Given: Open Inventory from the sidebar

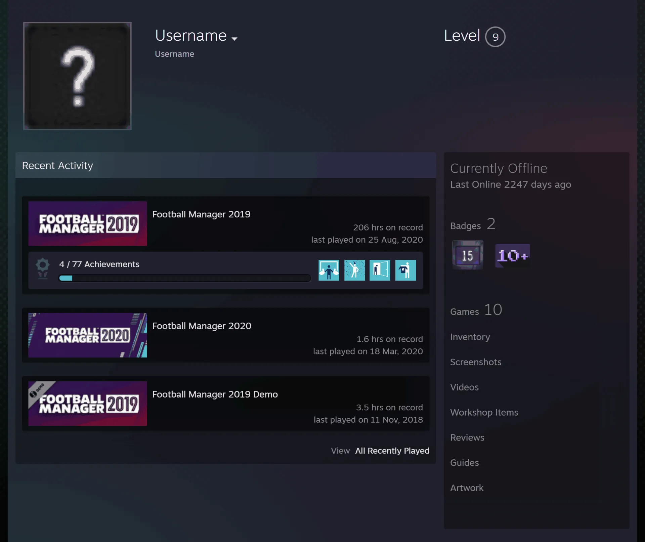Looking at the screenshot, I should (470, 337).
